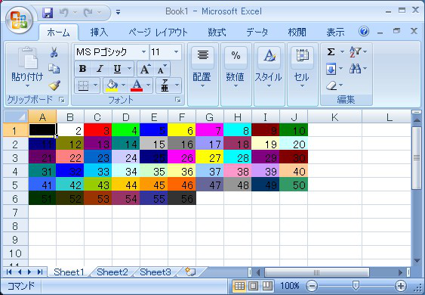Switch to Page Break Preview button
The width and height of the screenshot is (425, 295).
pos(267,285)
